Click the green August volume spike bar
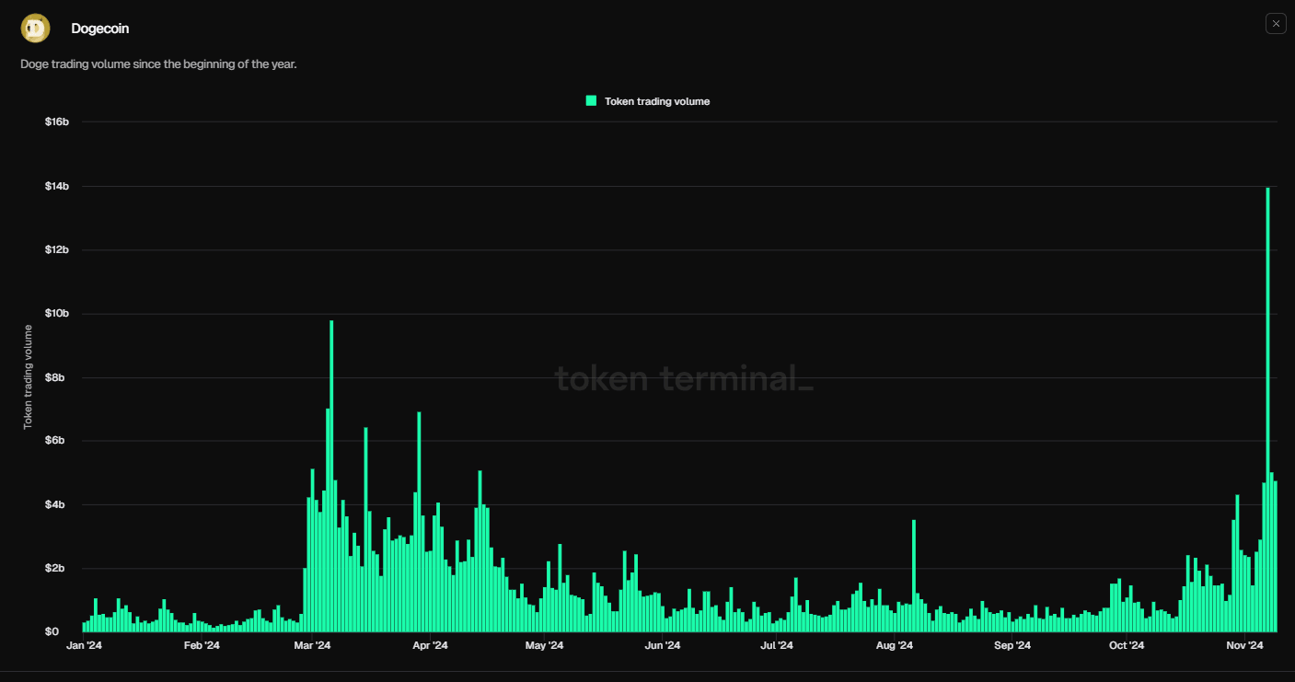1295x682 pixels. coord(913,571)
